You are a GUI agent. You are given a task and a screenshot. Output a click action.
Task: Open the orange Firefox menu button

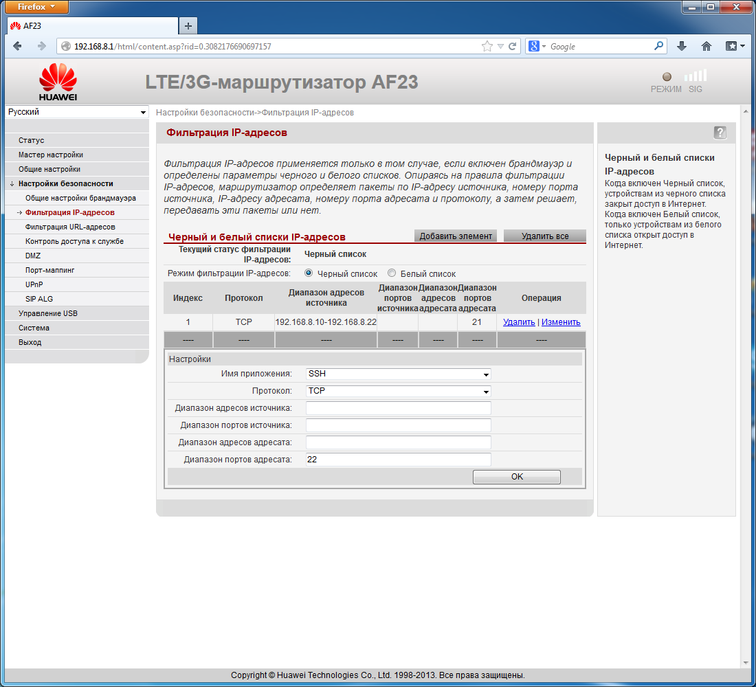(36, 7)
